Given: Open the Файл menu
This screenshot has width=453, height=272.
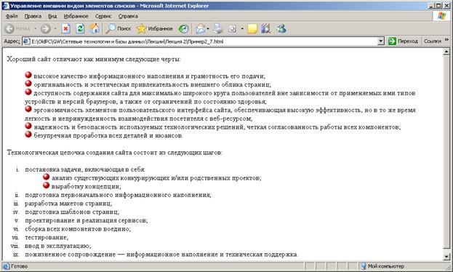Looking at the screenshot, I should tap(12, 16).
